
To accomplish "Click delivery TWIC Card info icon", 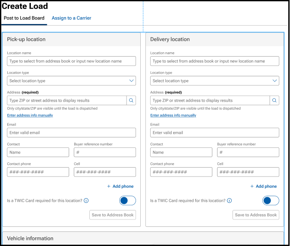I will [x=230, y=201].
